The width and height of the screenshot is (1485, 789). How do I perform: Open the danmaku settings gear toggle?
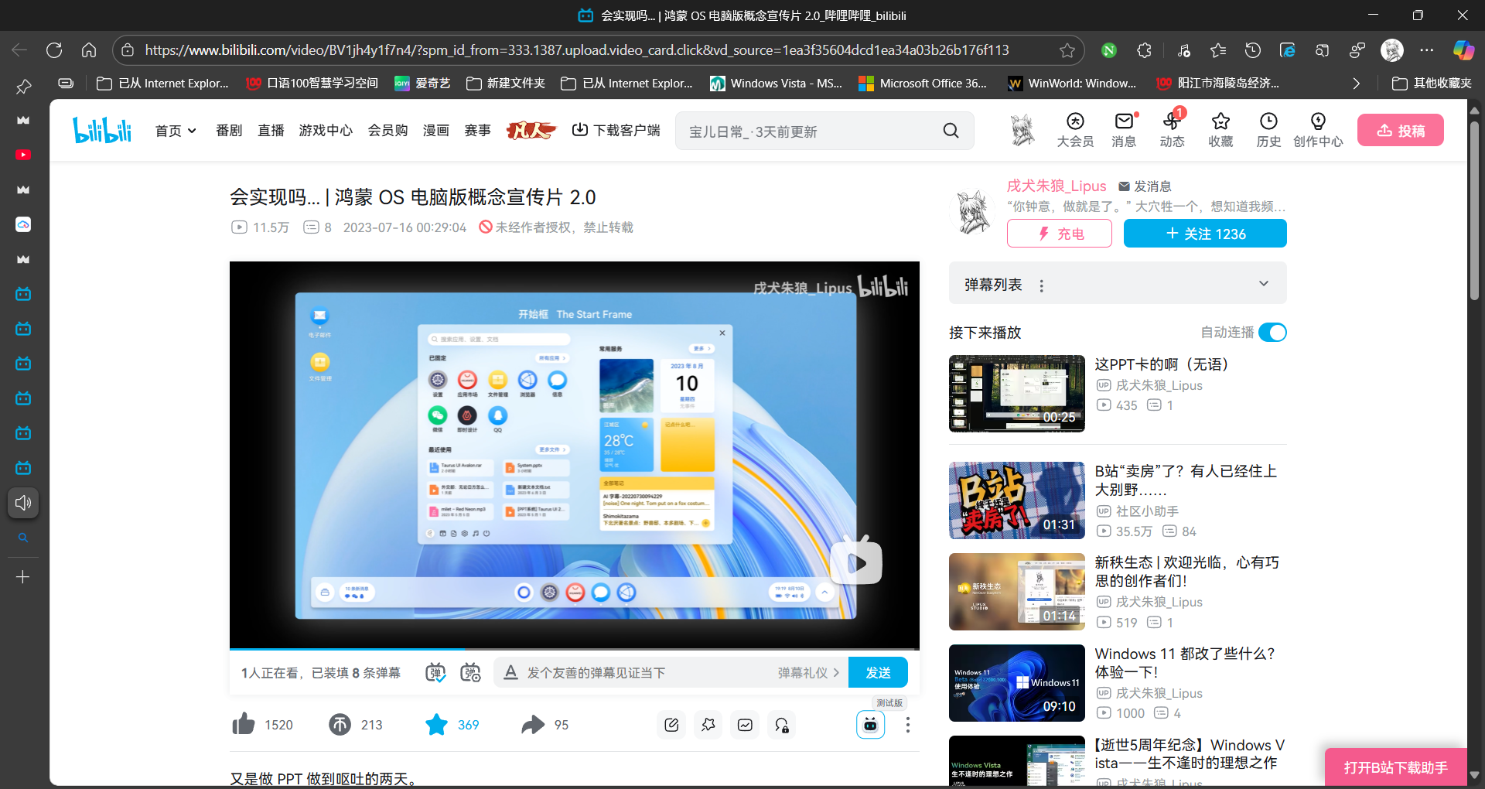point(470,672)
